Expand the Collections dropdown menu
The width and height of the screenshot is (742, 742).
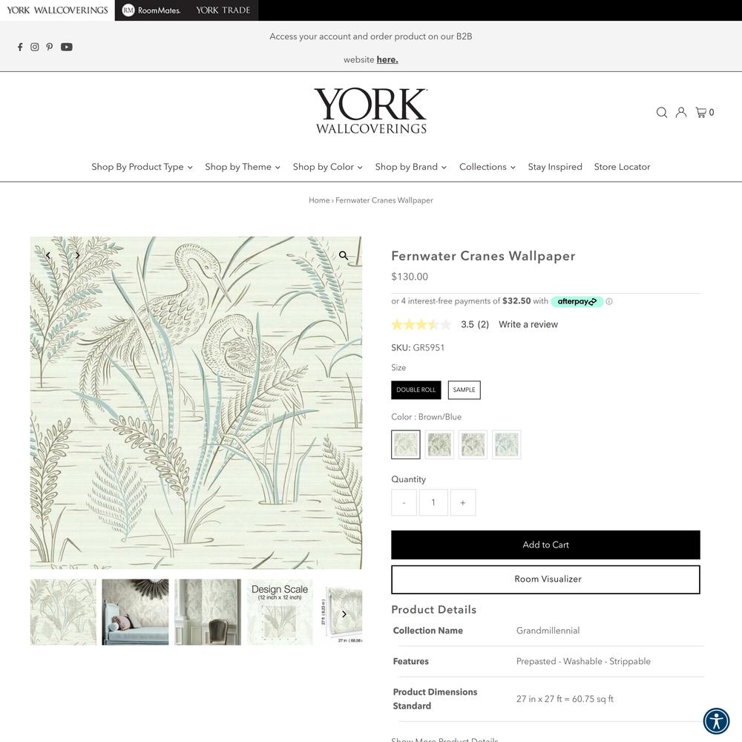[487, 167]
